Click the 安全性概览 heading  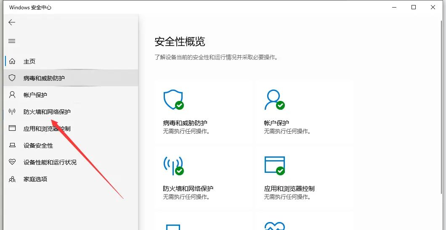pyautogui.click(x=180, y=42)
